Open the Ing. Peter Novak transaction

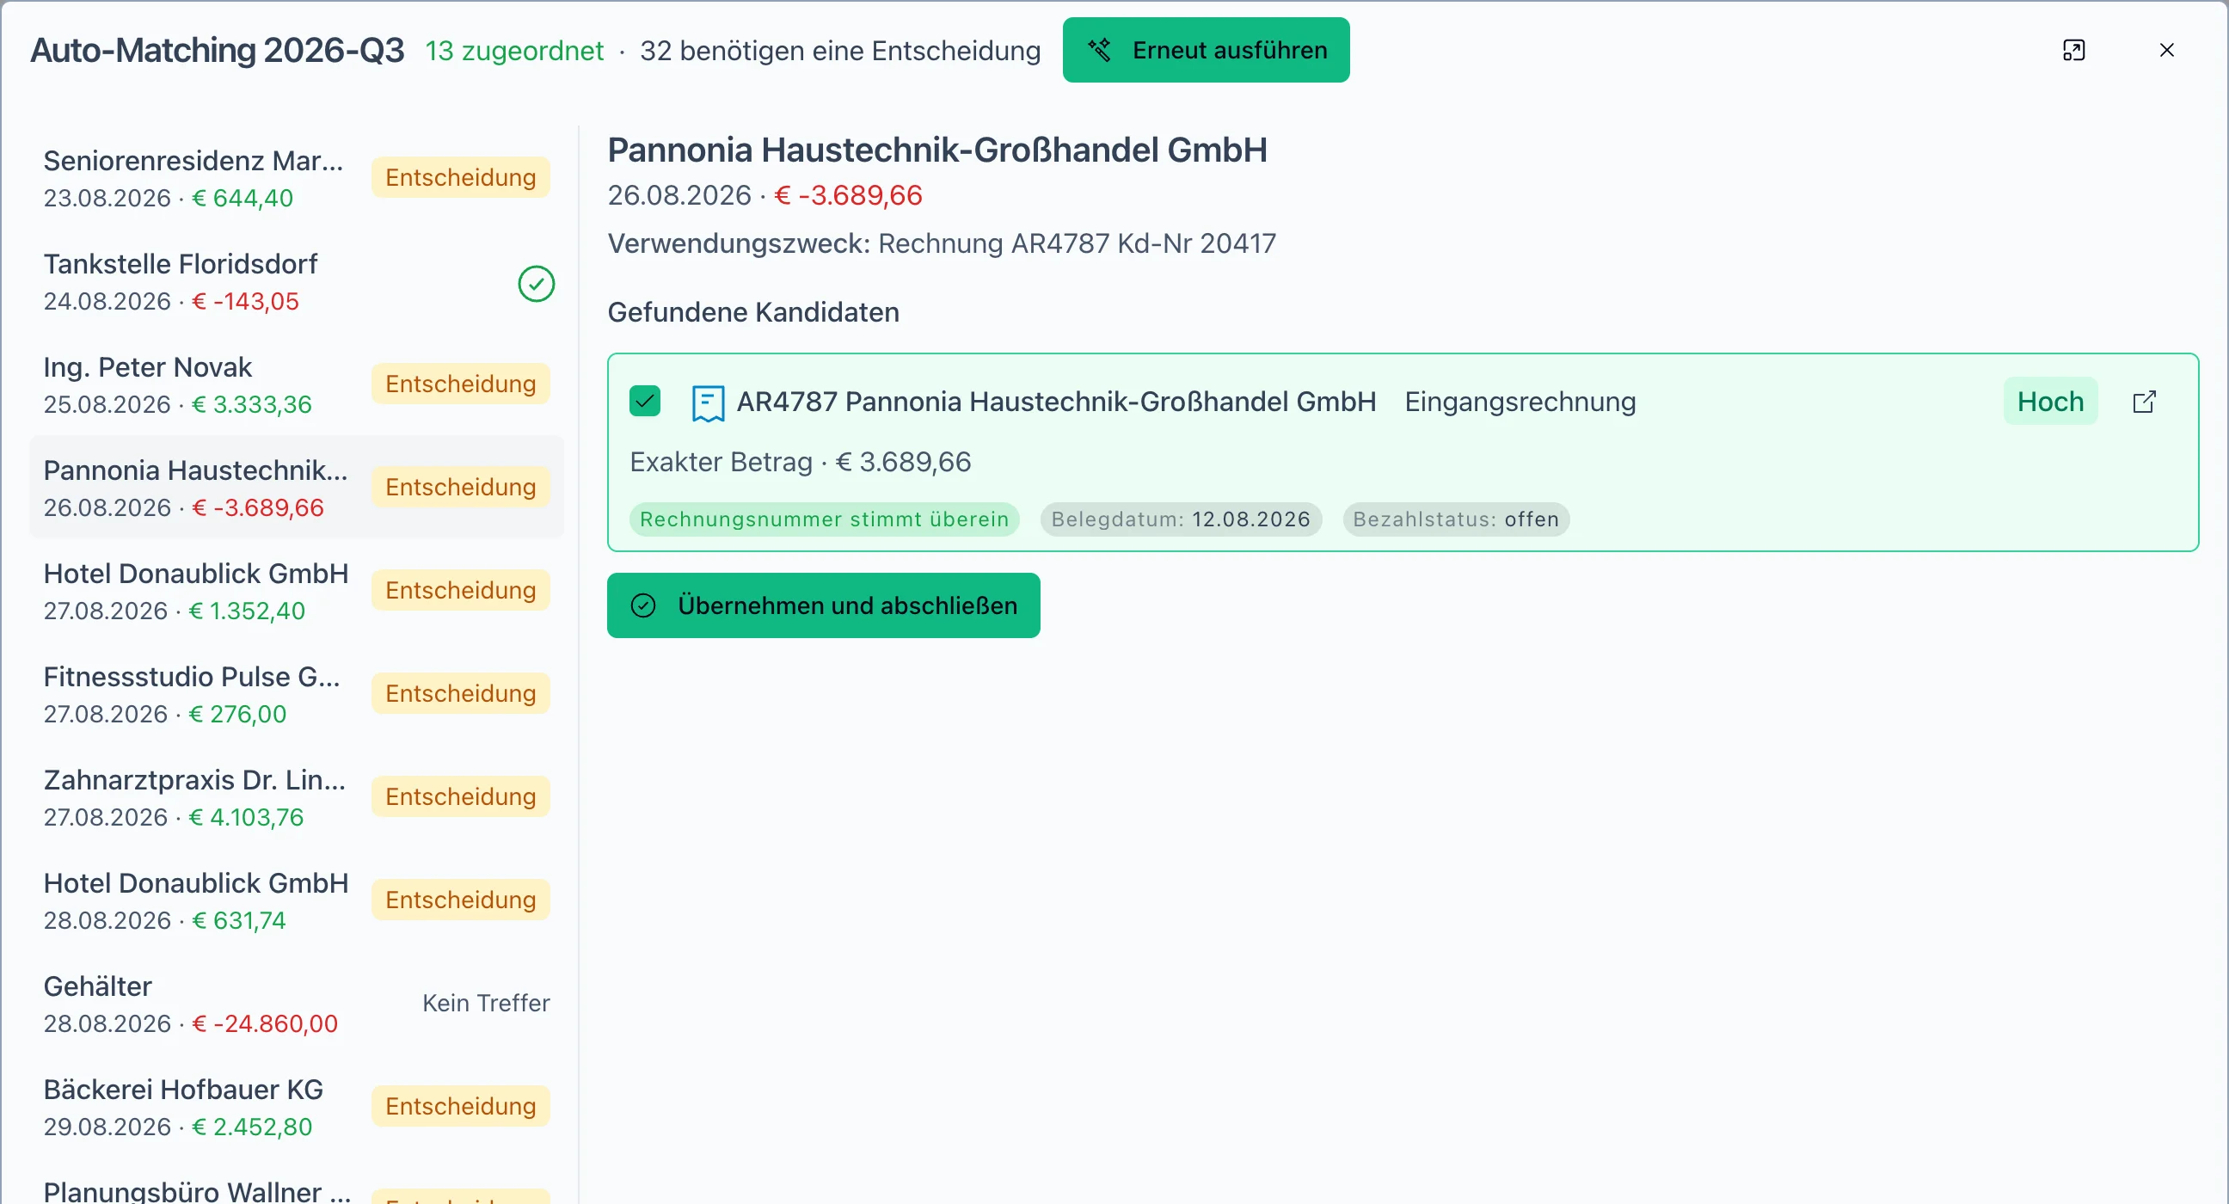coord(297,385)
